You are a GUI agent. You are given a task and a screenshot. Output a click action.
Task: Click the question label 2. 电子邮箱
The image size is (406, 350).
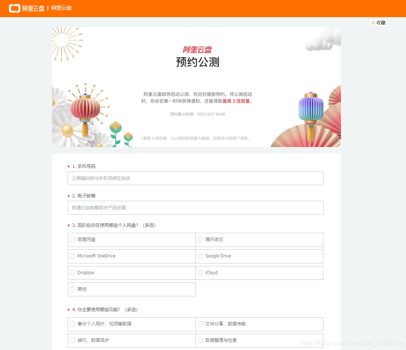click(x=84, y=196)
